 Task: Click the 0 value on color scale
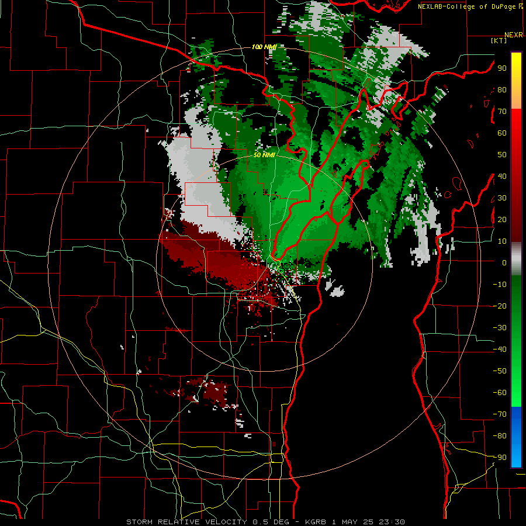point(504,262)
